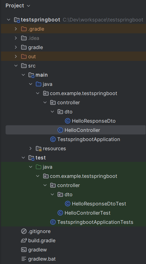Expand the resources folder chevron
The image size is (146, 264).
[30, 148]
